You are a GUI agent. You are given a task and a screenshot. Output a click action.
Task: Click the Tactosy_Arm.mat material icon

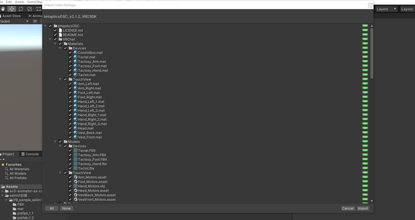click(x=75, y=61)
